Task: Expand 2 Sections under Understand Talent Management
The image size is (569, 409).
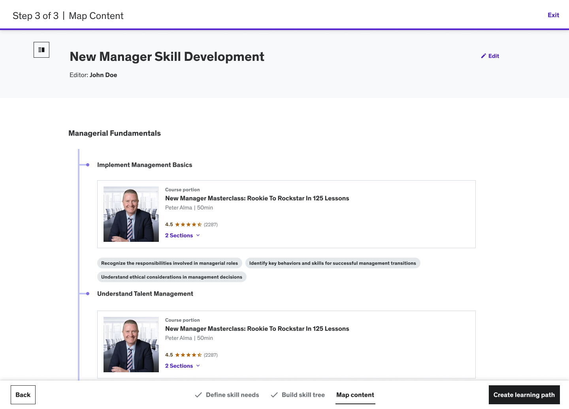Action: pyautogui.click(x=182, y=366)
